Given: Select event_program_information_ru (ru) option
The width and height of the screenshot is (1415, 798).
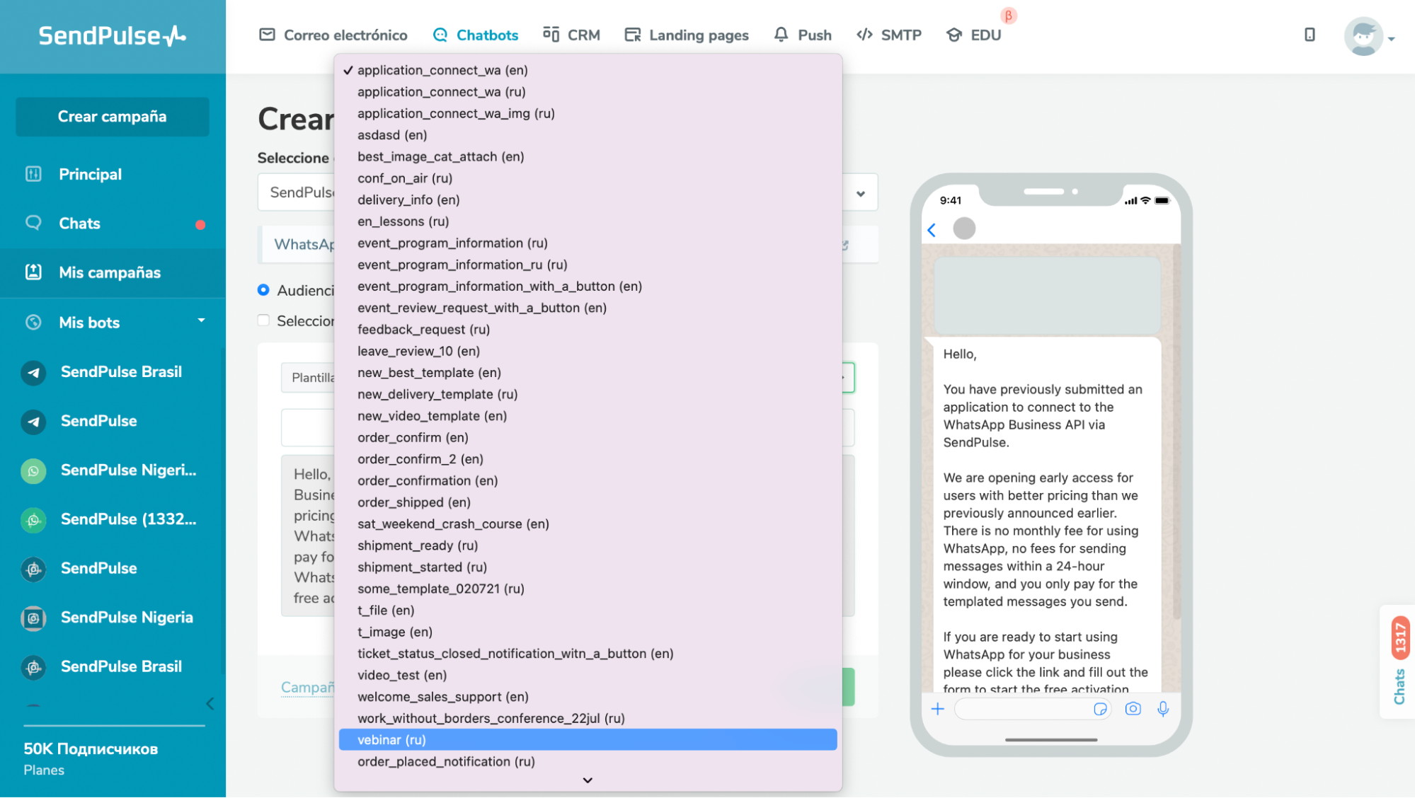Looking at the screenshot, I should (x=588, y=265).
